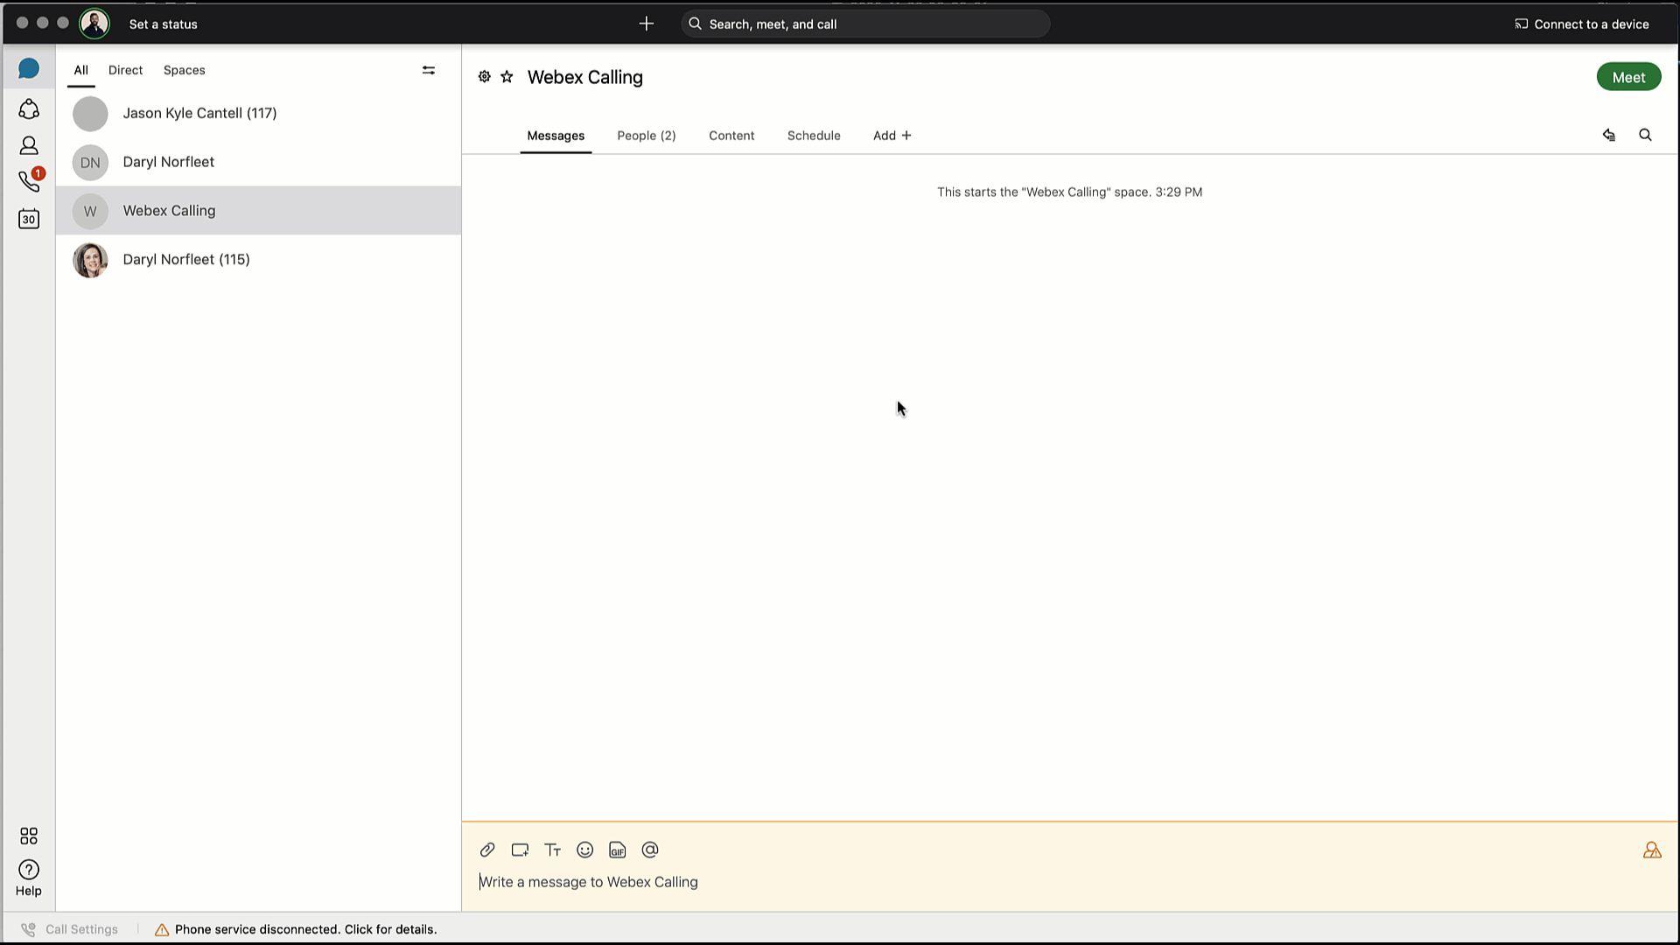Screen dimensions: 1680x945
Task: Click the phone service warning triangle
Action: pyautogui.click(x=162, y=929)
